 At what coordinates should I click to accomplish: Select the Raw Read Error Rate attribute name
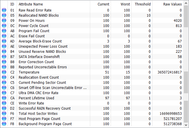(x=35, y=10)
